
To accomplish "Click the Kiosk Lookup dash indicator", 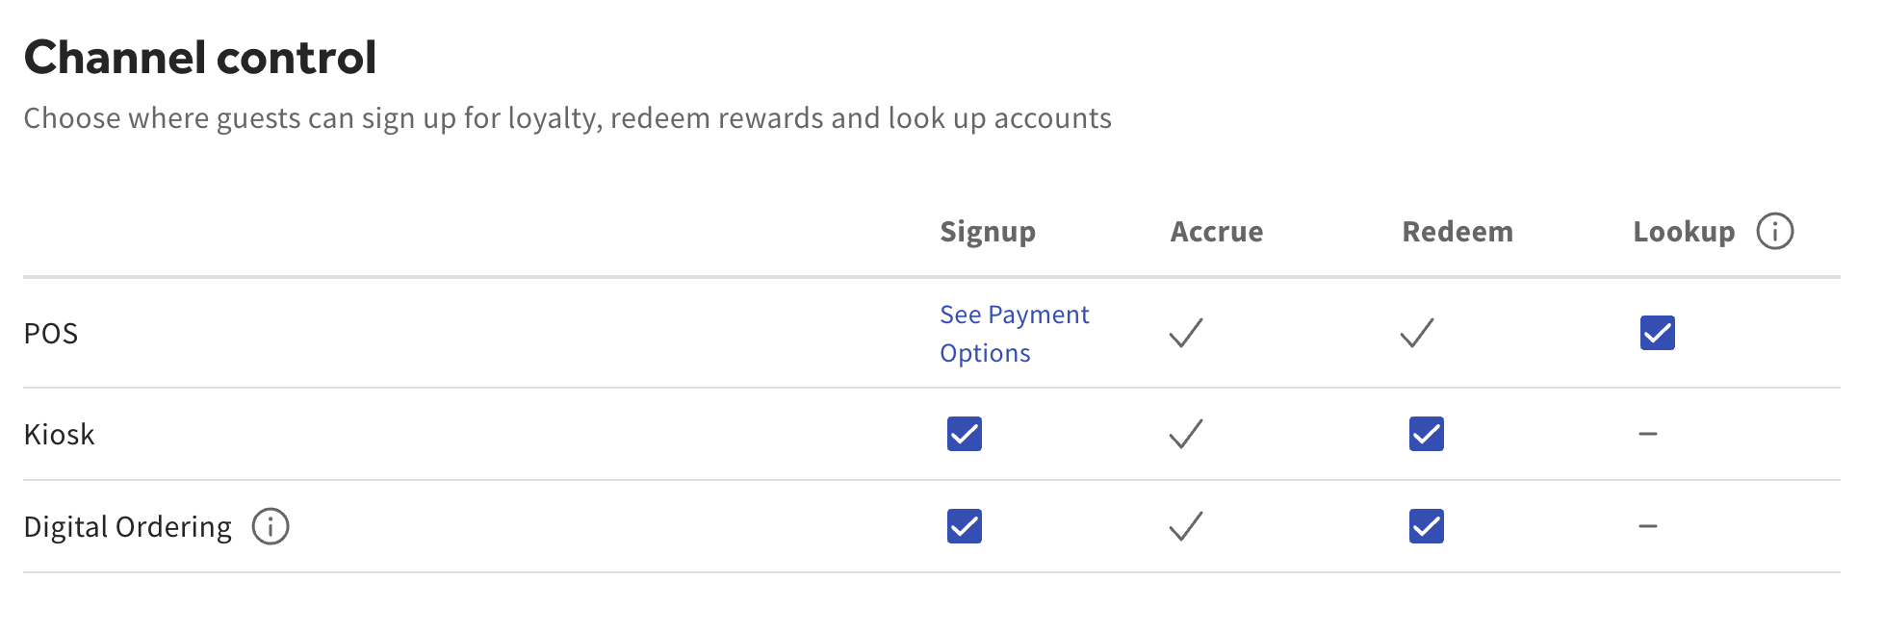I will click(1648, 435).
